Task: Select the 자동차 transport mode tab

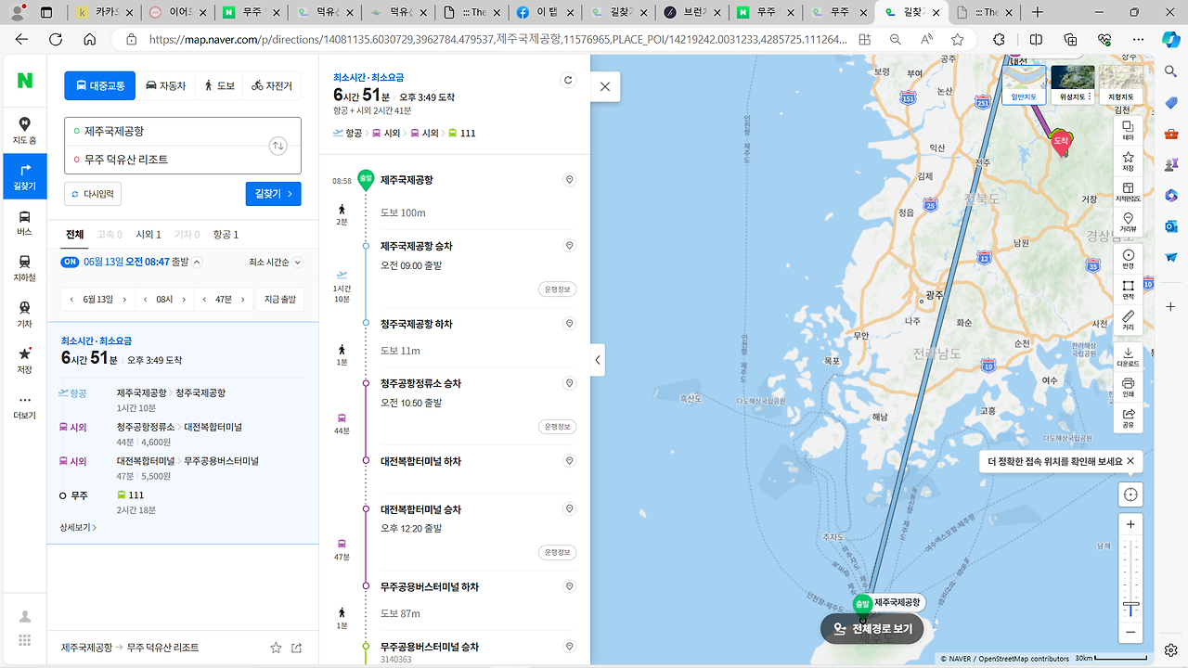Action: tap(166, 85)
